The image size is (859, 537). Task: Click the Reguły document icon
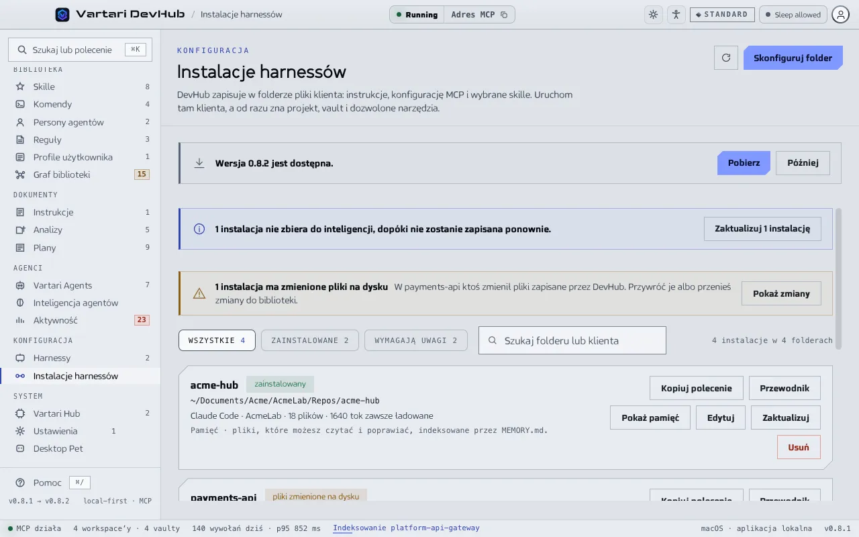point(20,140)
